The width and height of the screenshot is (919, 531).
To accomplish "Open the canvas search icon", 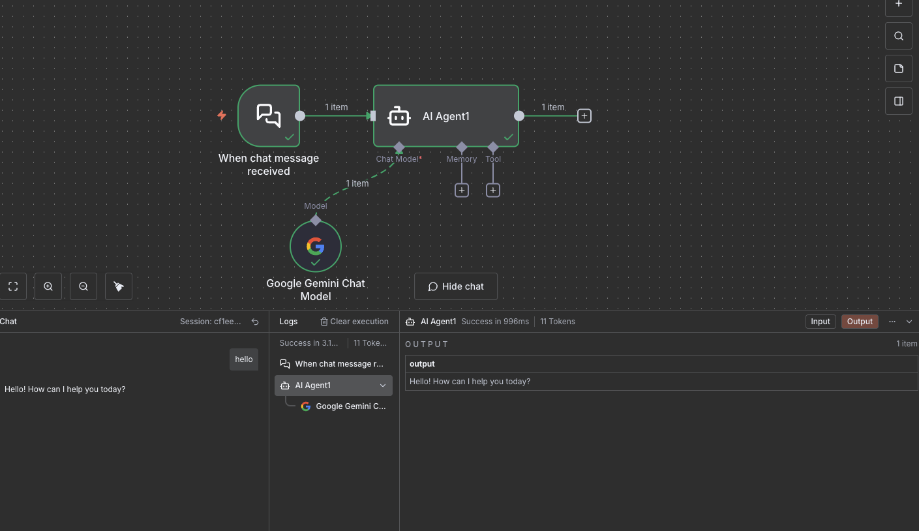I will (898, 36).
